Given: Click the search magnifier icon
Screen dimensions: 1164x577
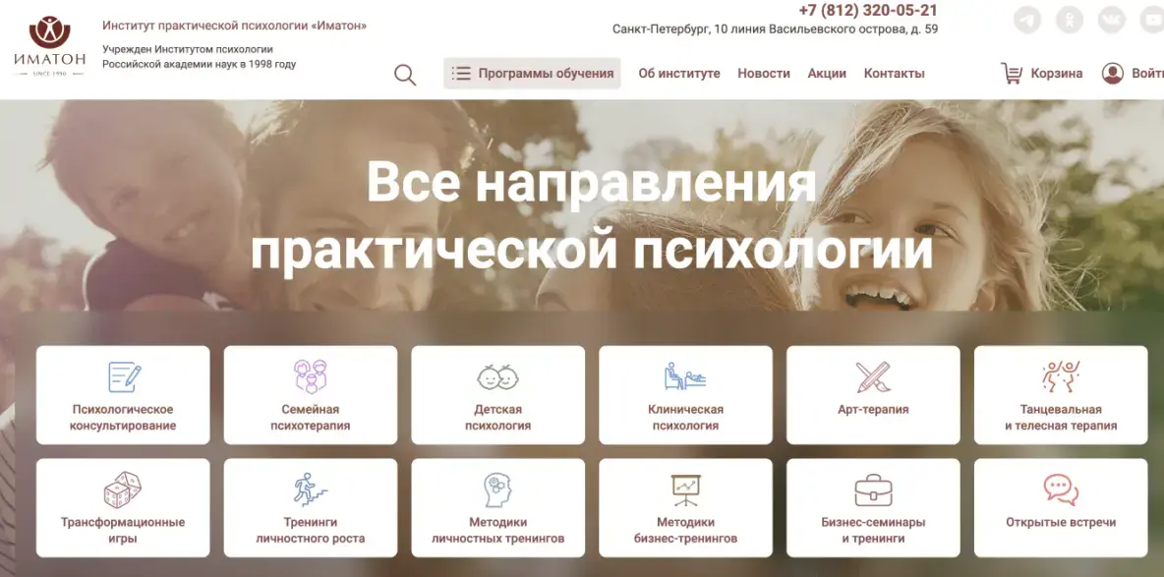Looking at the screenshot, I should (404, 73).
